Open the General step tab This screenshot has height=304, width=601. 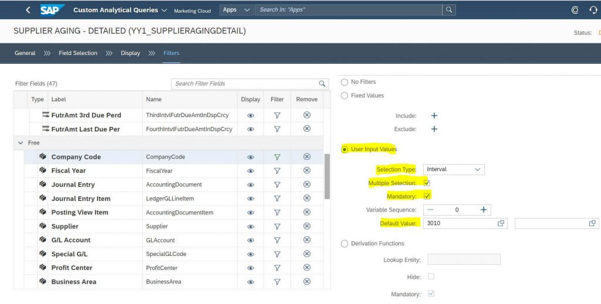tap(25, 53)
